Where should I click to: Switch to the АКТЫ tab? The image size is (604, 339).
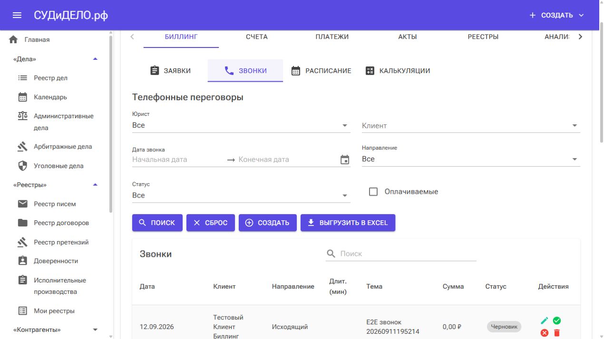point(408,37)
